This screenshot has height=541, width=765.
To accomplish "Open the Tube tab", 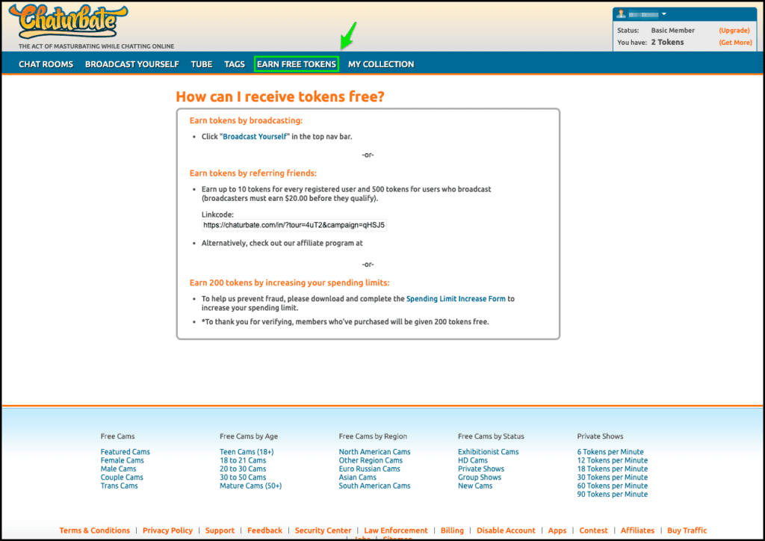I will pos(202,64).
